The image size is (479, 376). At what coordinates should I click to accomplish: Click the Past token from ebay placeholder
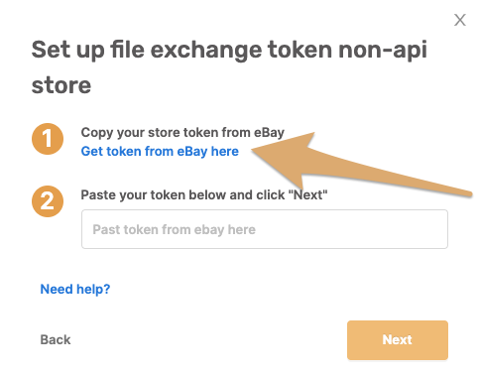pyautogui.click(x=174, y=229)
